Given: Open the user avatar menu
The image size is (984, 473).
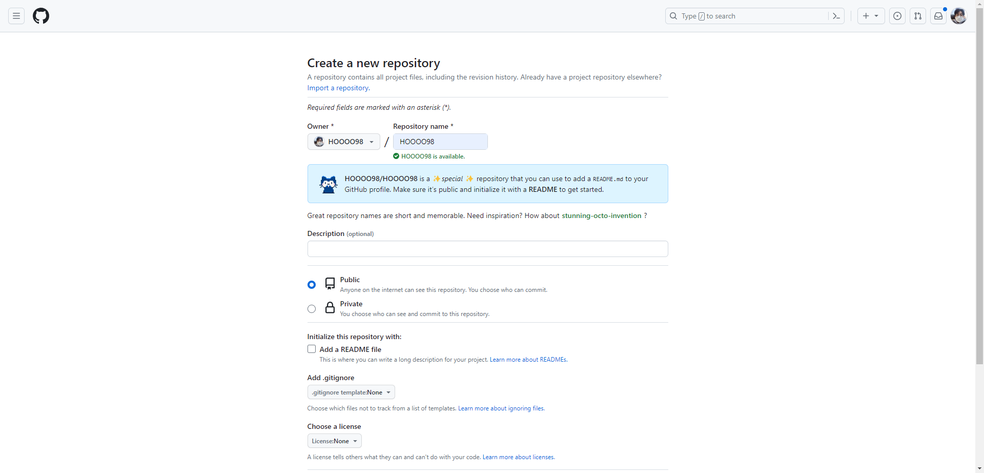Looking at the screenshot, I should pos(958,16).
